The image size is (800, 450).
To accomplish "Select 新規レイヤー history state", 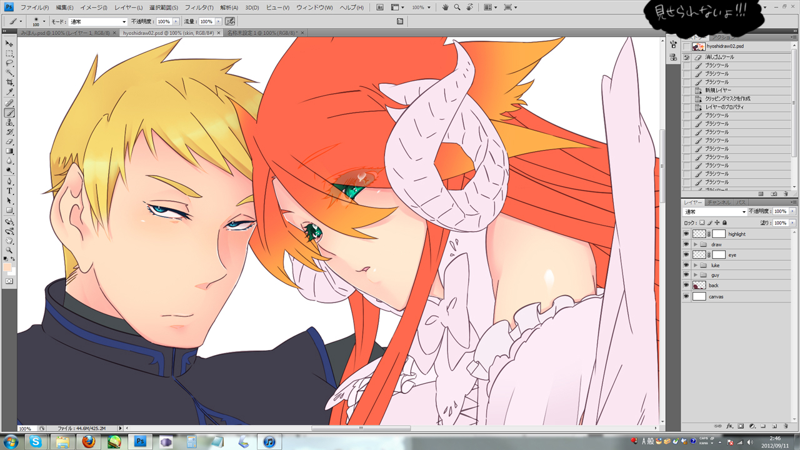I will pos(737,91).
